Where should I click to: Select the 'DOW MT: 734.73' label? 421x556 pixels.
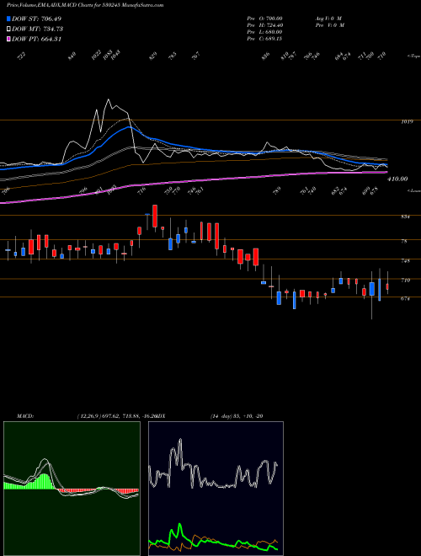pyautogui.click(x=37, y=29)
